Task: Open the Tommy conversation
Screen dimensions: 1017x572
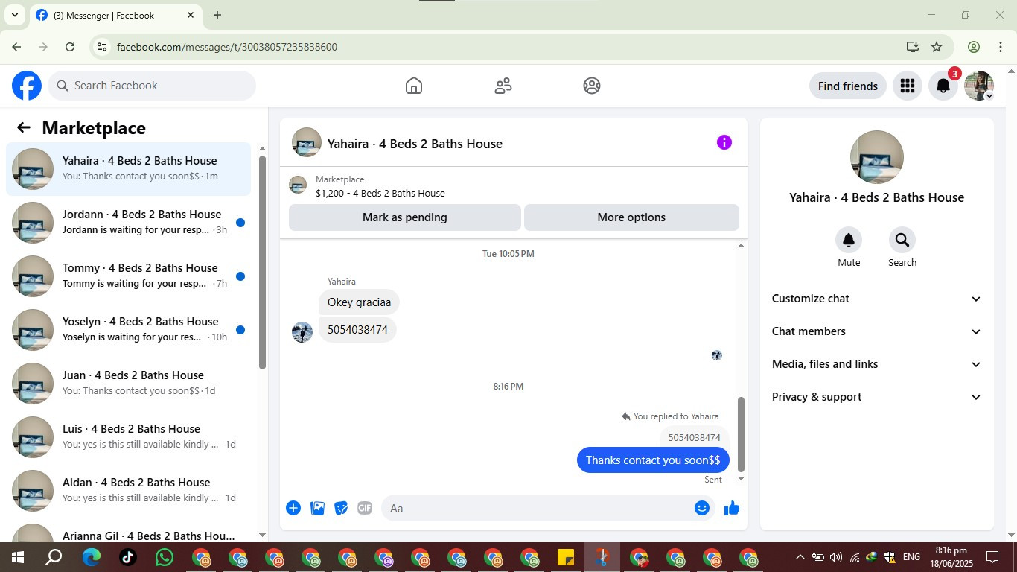Action: (x=129, y=276)
